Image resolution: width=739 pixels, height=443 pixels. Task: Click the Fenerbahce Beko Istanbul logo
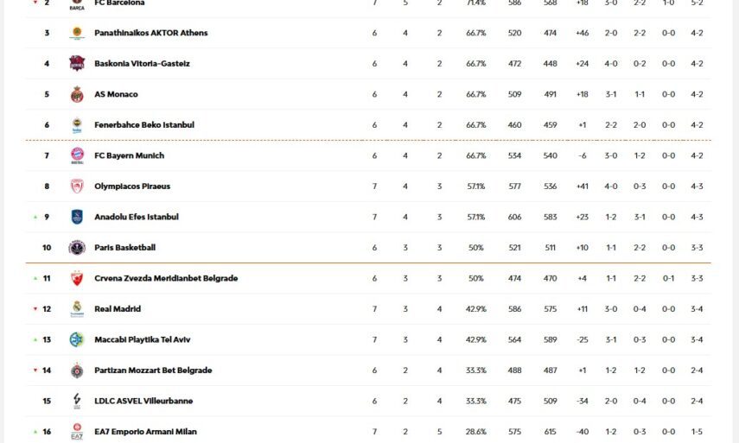point(77,125)
